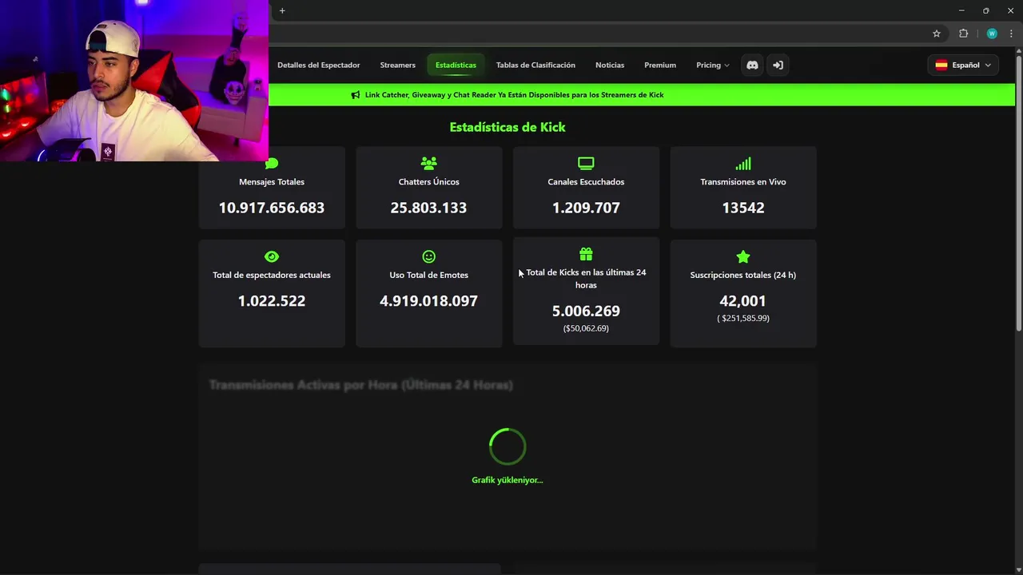Bookmark page with the star icon

click(x=937, y=34)
